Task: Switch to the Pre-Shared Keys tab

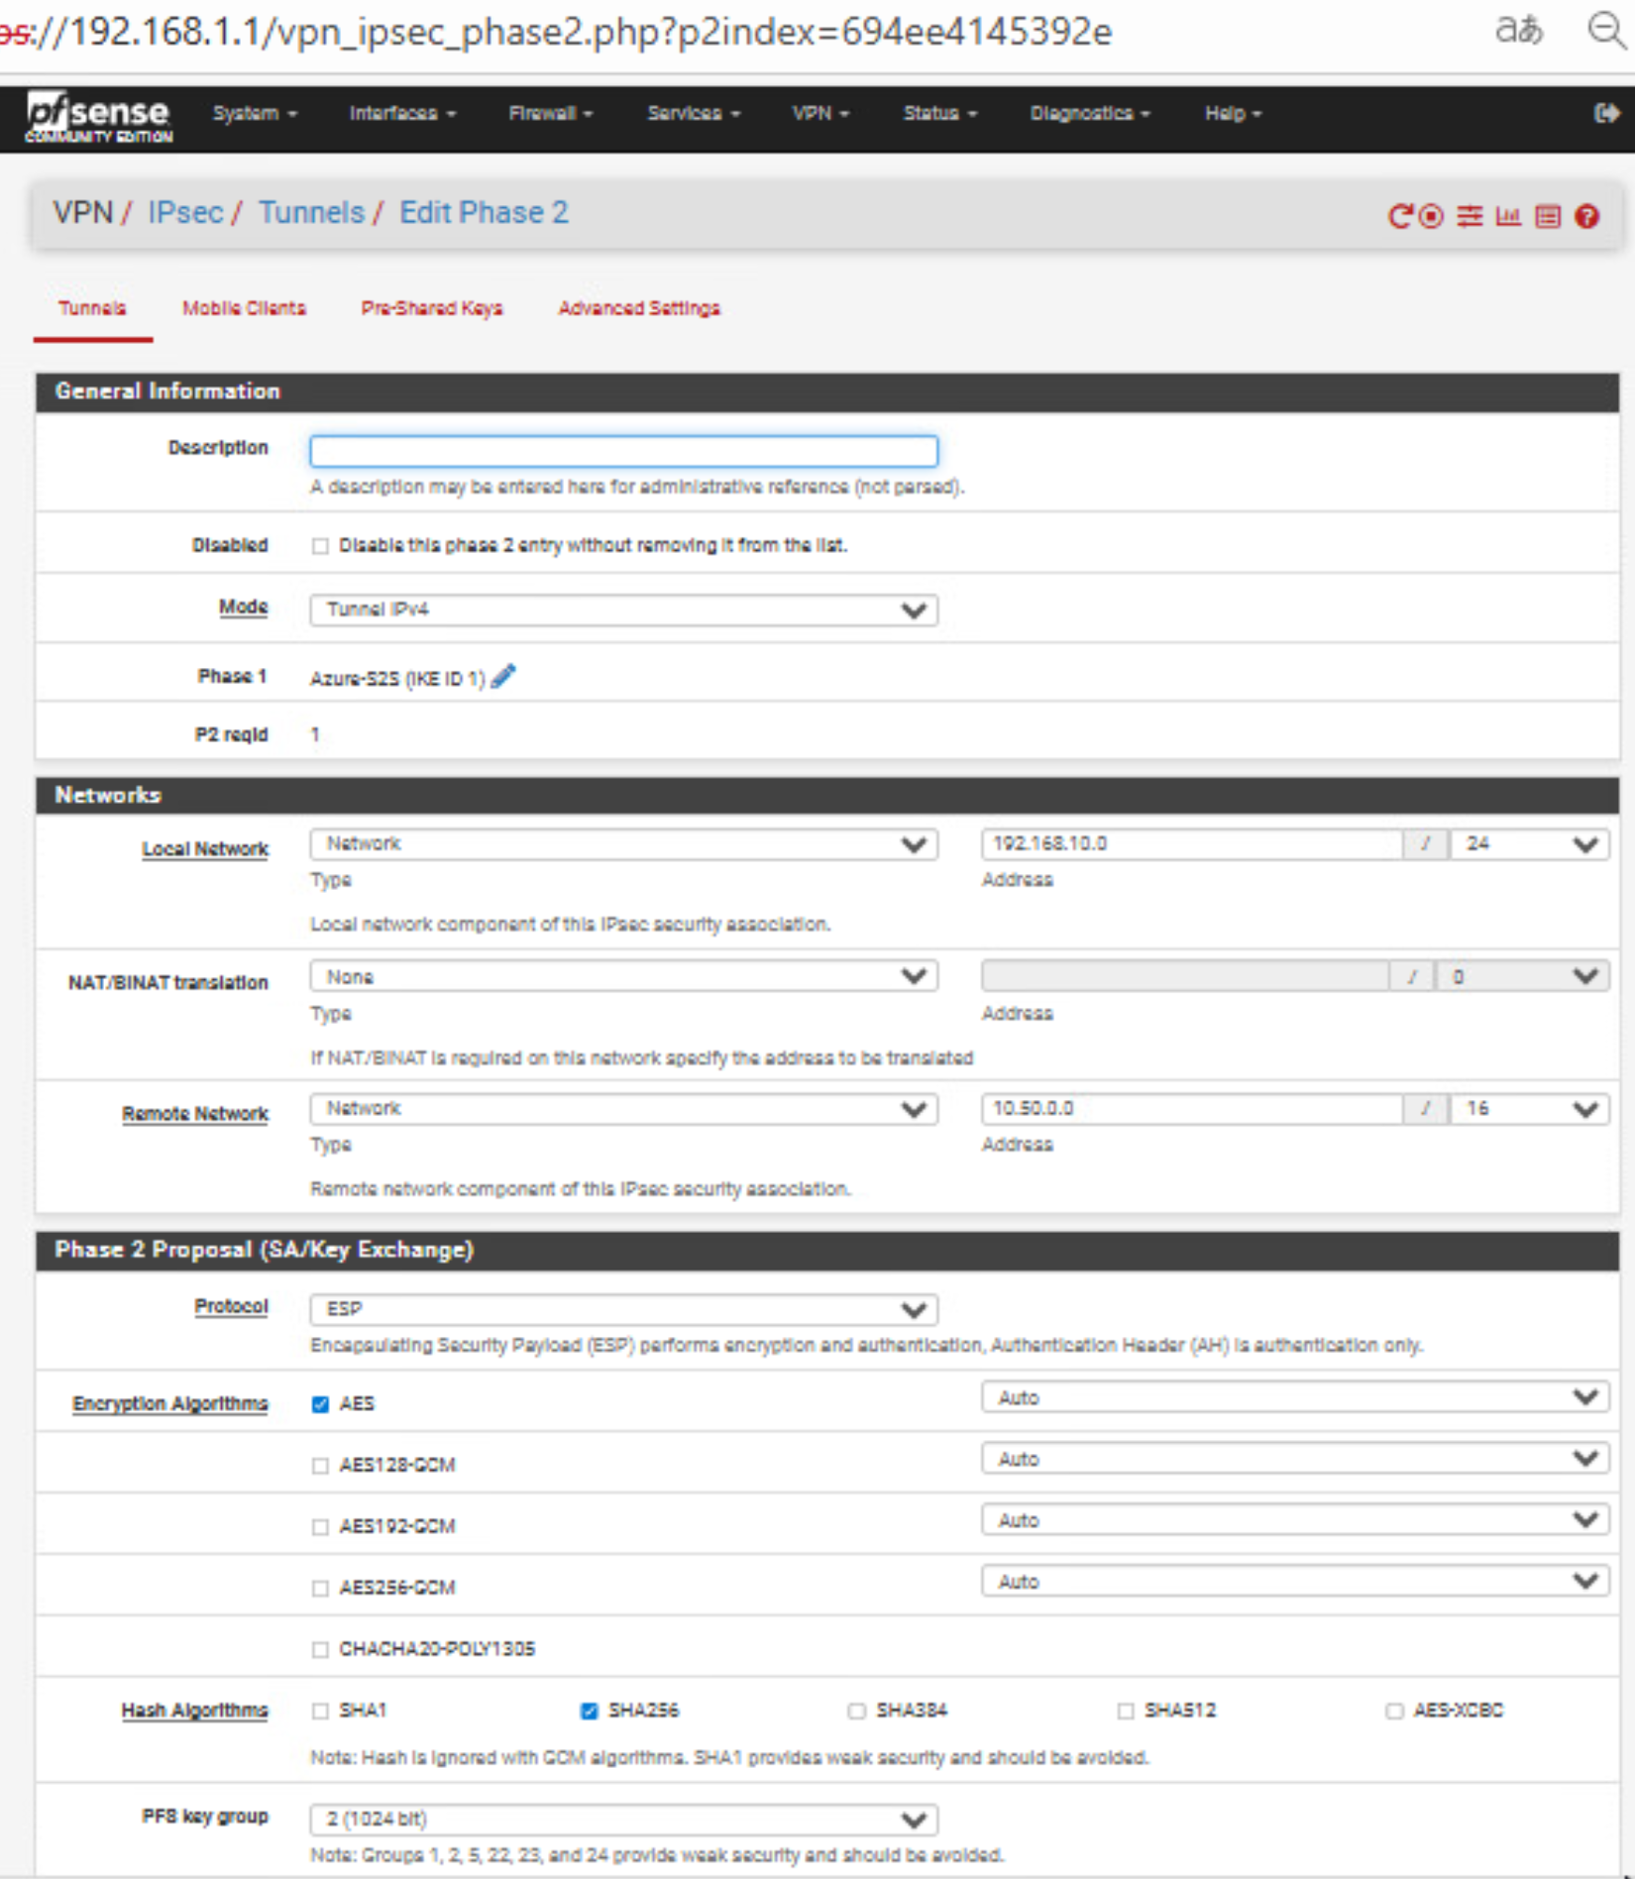Action: (x=431, y=308)
